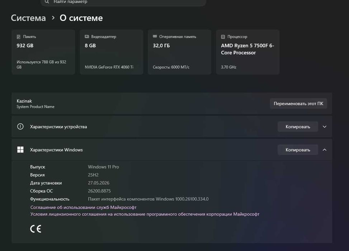349x251 pixels.
Task: Open the Оперативная память 32,0 ГБ card
Action: (x=180, y=52)
